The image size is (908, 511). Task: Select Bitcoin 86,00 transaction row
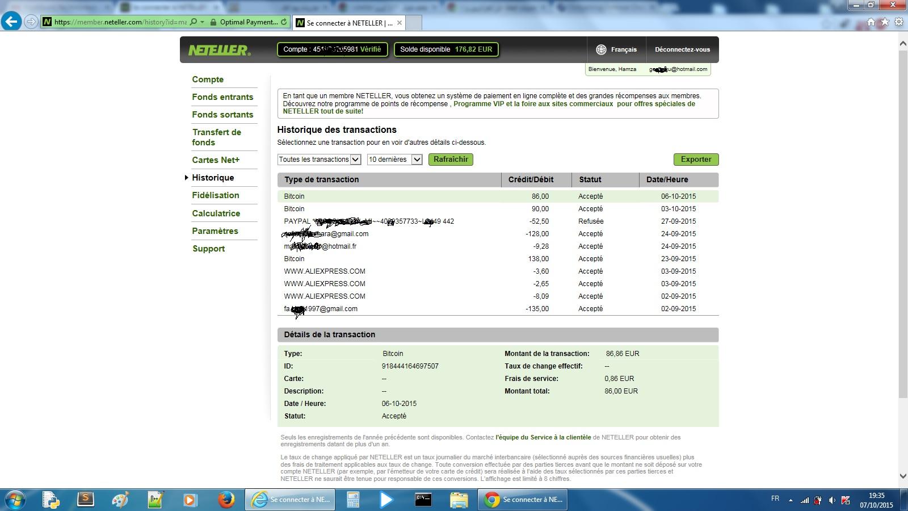[498, 196]
